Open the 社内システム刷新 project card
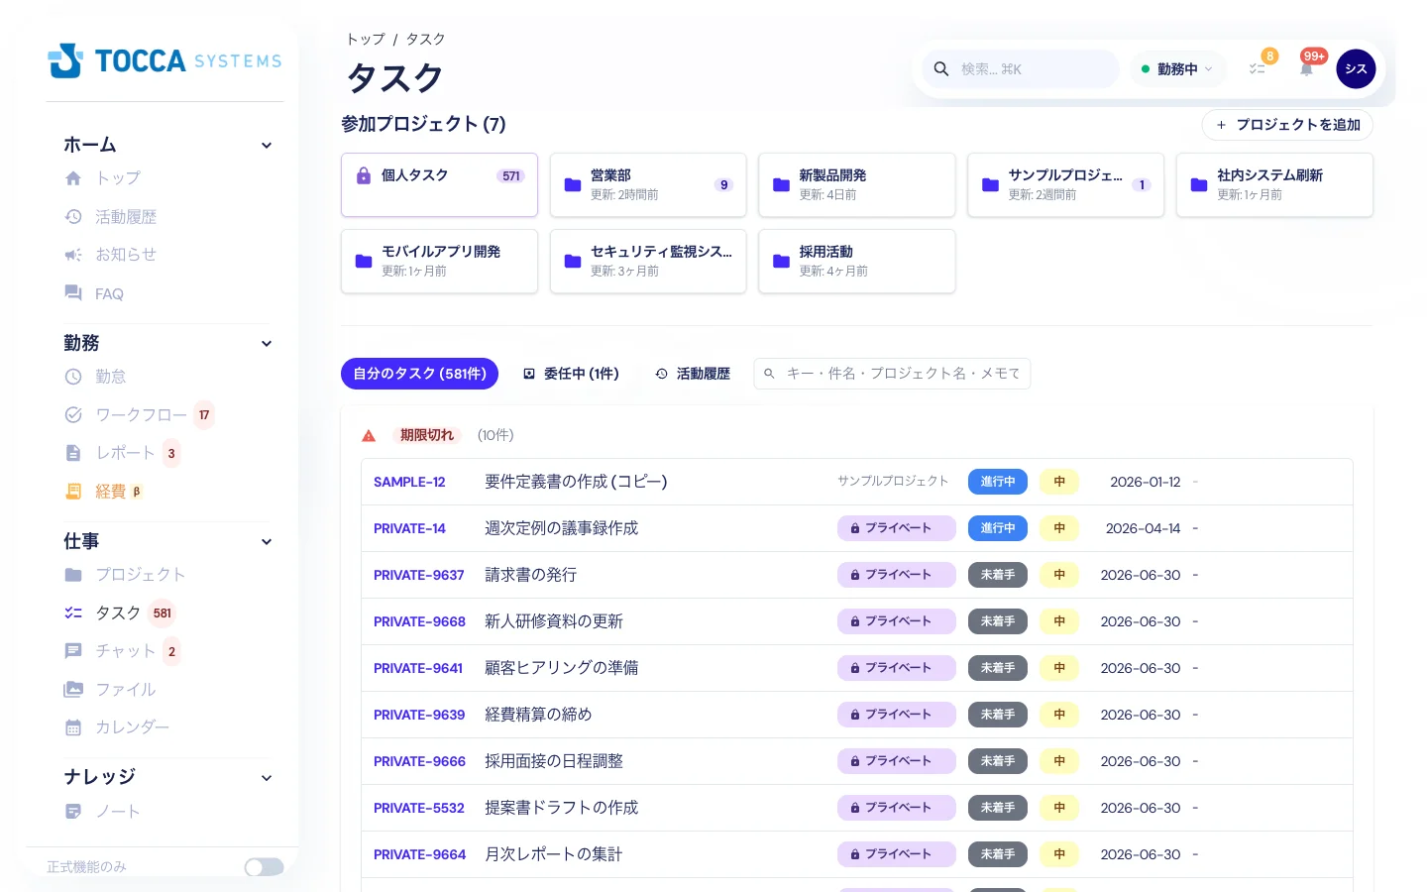The width and height of the screenshot is (1427, 892). tap(1274, 185)
